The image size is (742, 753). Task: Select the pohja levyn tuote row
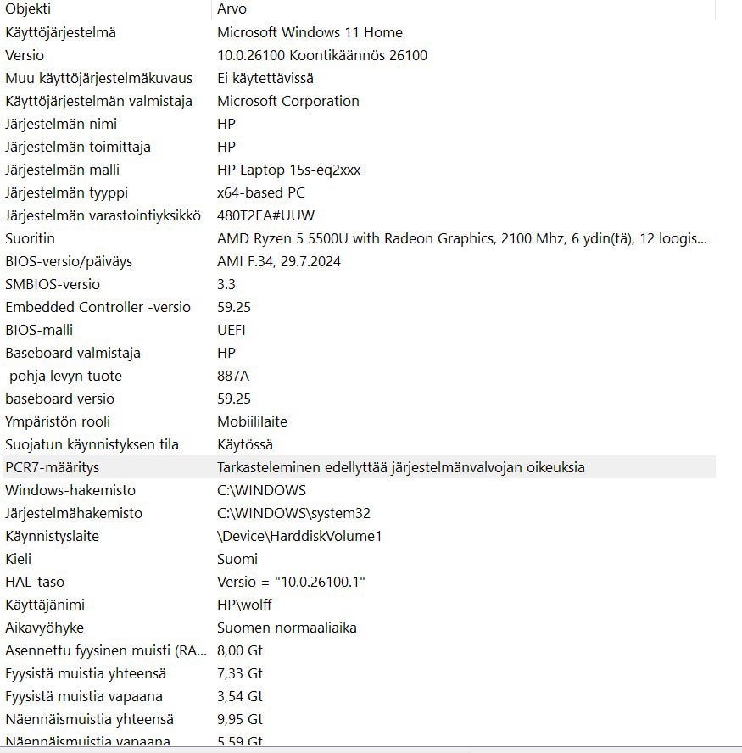coord(360,376)
